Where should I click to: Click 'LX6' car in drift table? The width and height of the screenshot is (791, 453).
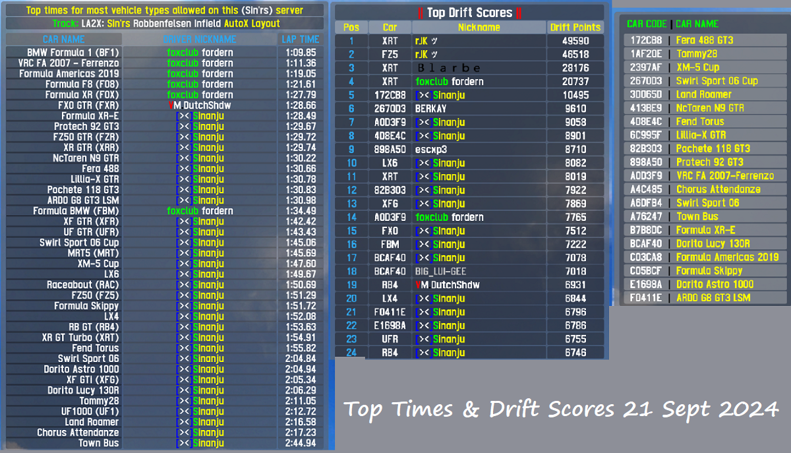click(x=390, y=163)
